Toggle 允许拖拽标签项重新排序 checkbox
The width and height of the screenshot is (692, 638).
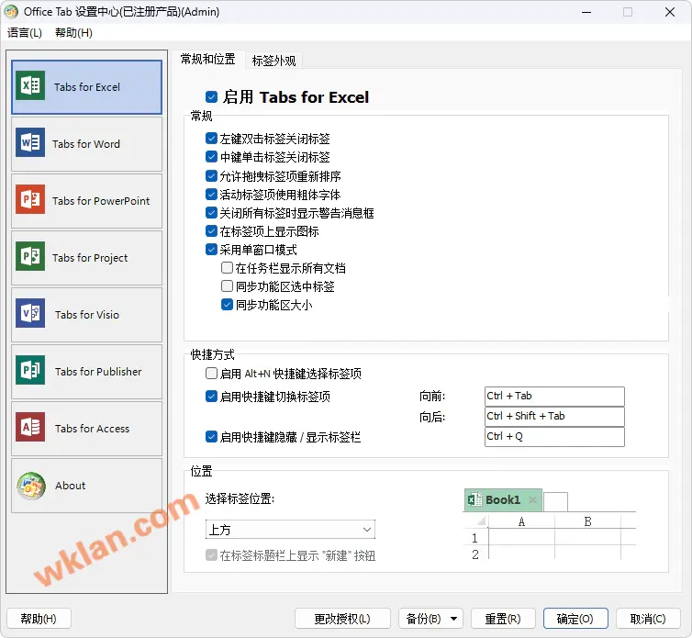point(211,176)
